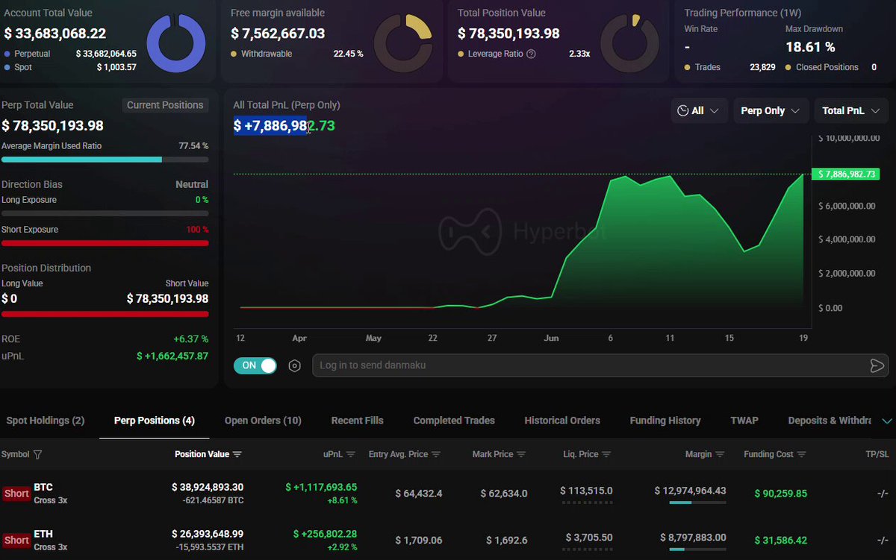Click the Max Drawdown value 18.61 %
This screenshot has width=896, height=560.
pyautogui.click(x=810, y=47)
